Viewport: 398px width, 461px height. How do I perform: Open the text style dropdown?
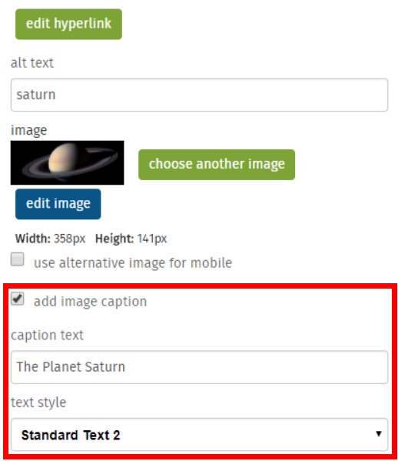pyautogui.click(x=199, y=434)
